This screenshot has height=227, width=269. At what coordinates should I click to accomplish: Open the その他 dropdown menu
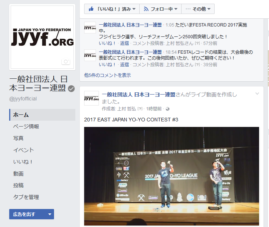(x=198, y=9)
